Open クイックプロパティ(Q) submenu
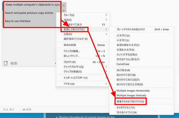This screenshot has width=179, height=118. click(x=83, y=67)
